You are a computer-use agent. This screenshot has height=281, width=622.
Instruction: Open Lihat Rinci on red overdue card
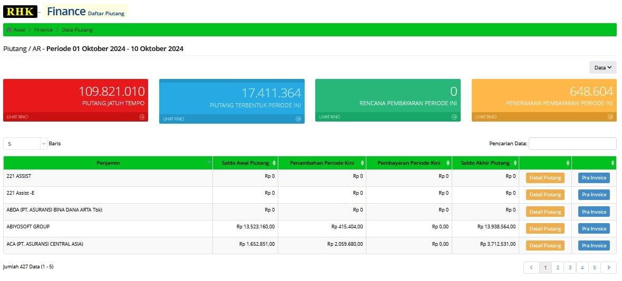point(17,117)
